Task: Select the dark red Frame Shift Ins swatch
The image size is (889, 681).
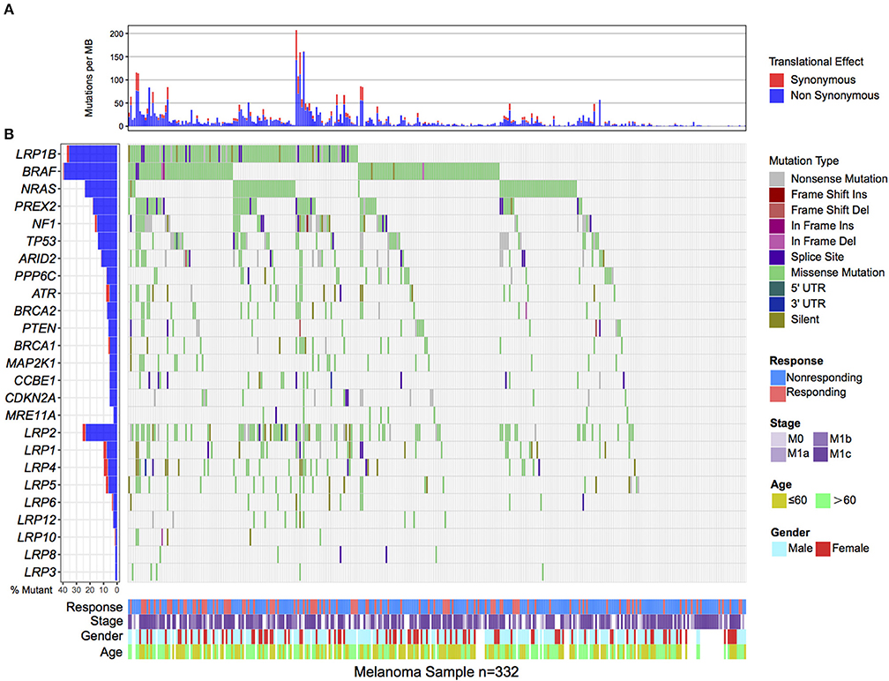Action: click(777, 194)
